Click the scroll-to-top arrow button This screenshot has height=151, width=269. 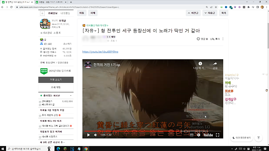click(259, 138)
